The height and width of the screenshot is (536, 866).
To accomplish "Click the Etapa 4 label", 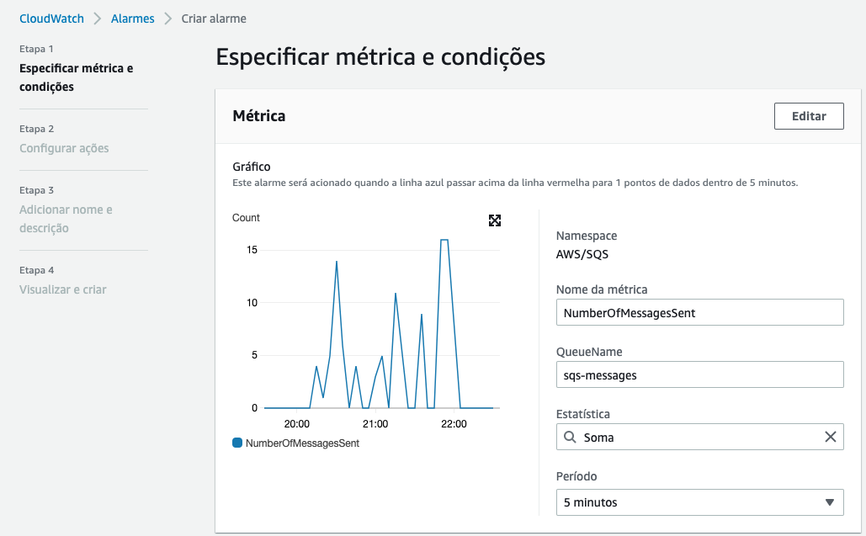I will 36,270.
